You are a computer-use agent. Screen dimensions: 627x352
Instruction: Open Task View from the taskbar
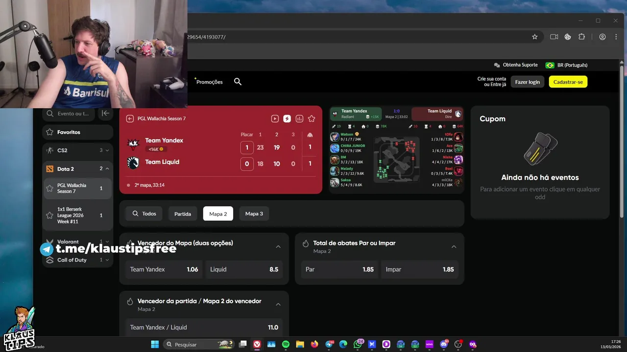(242, 344)
